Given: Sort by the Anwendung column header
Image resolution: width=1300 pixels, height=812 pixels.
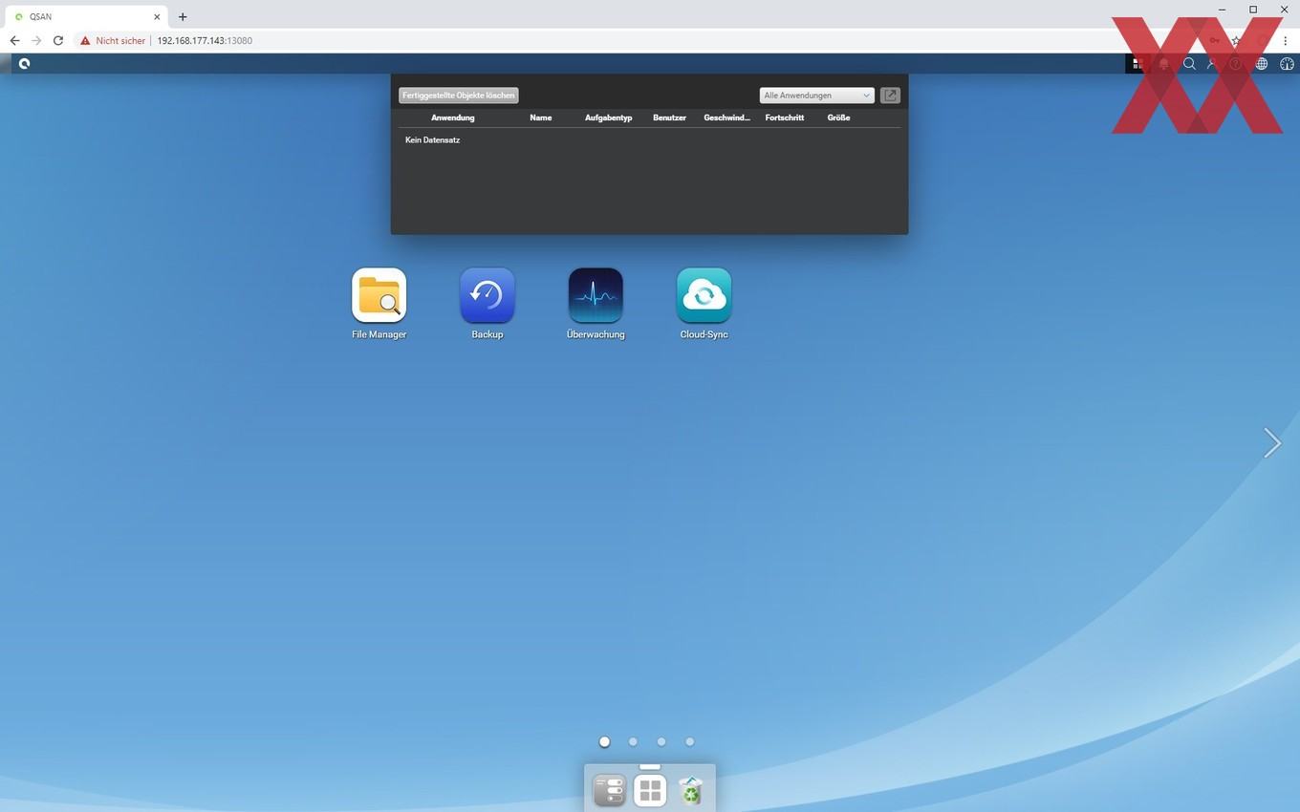Looking at the screenshot, I should pyautogui.click(x=453, y=118).
